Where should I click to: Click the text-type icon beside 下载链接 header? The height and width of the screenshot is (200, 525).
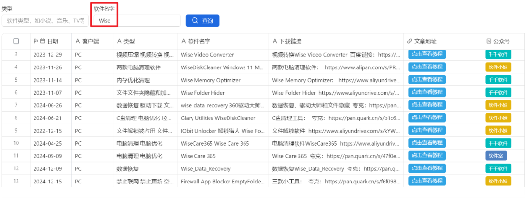[x=275, y=41]
